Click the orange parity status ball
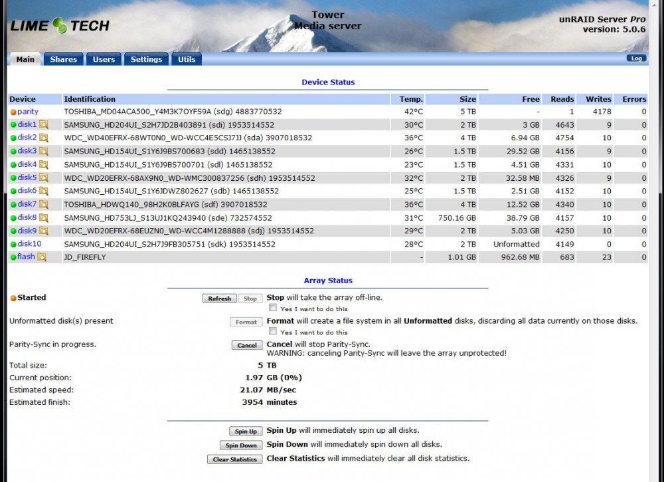664x482 pixels. (x=13, y=112)
